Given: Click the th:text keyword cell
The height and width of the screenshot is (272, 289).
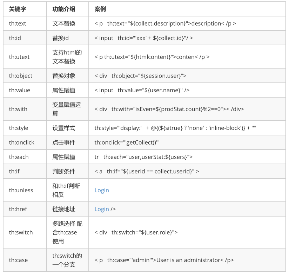Looking at the screenshot, I should click(x=18, y=24).
